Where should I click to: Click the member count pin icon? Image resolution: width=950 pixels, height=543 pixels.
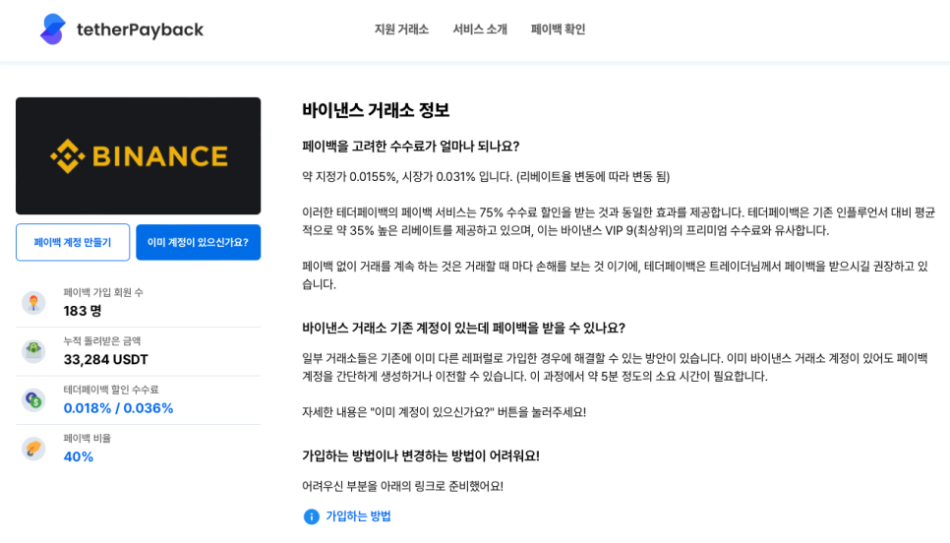pos(33,302)
